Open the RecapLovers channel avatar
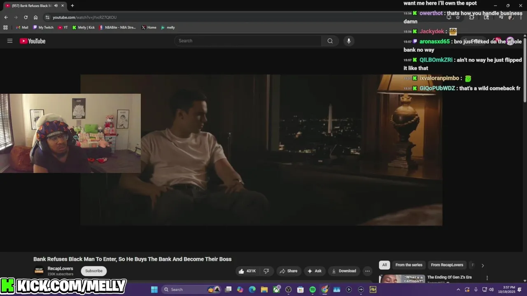527x296 pixels. [x=39, y=271]
